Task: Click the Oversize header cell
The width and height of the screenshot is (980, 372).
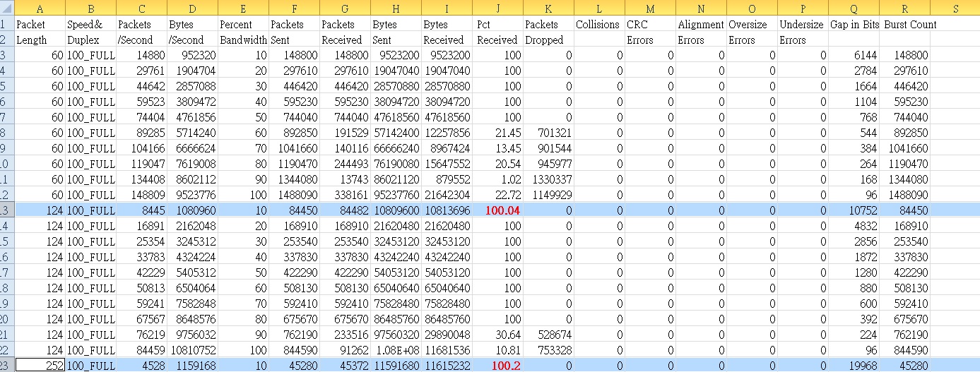Action: pyautogui.click(x=752, y=24)
